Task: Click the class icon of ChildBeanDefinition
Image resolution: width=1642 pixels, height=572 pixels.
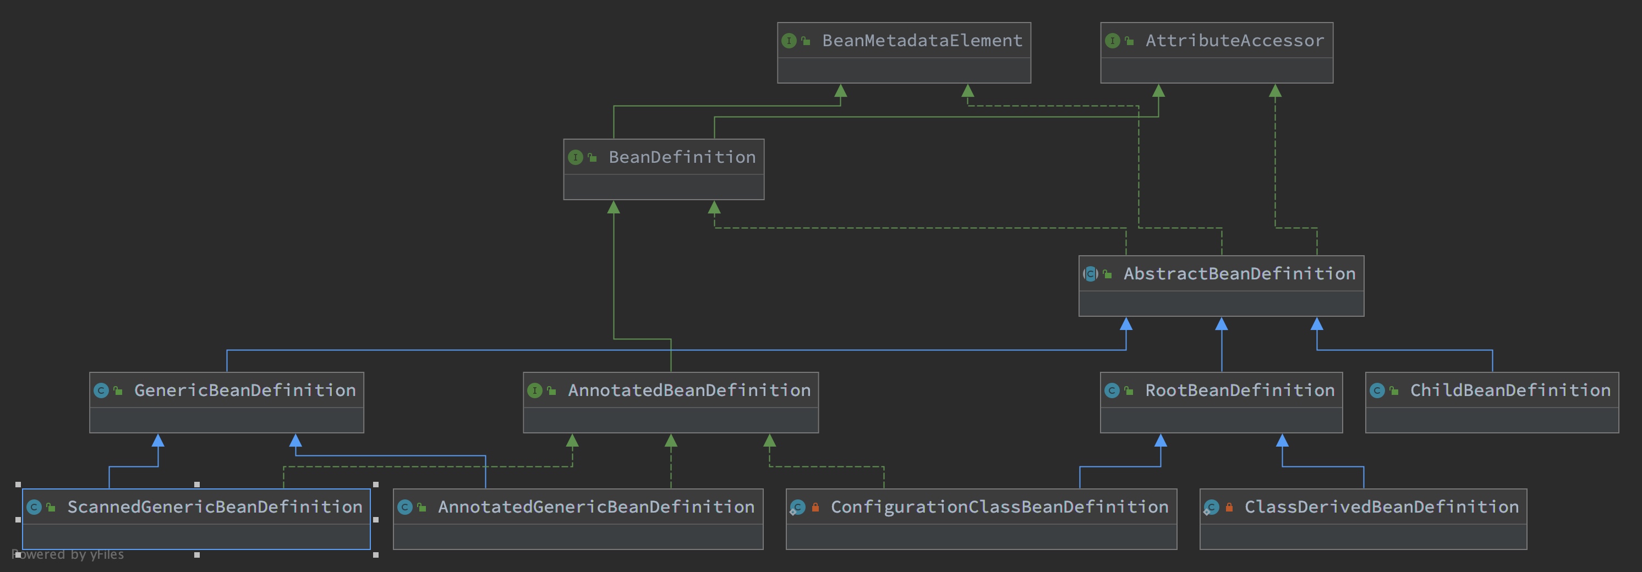Action: [1377, 391]
